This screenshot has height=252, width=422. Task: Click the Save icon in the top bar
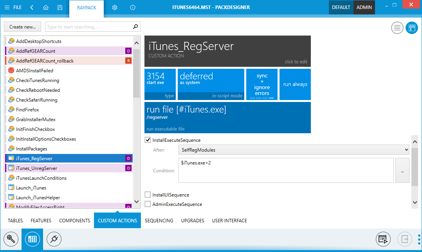pos(60,7)
